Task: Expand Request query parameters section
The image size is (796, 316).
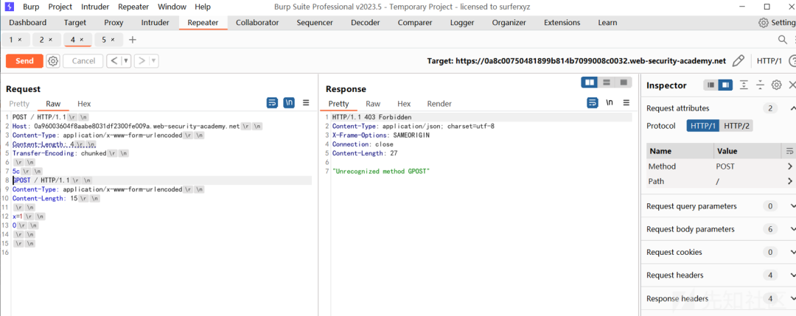Action: tap(792, 206)
